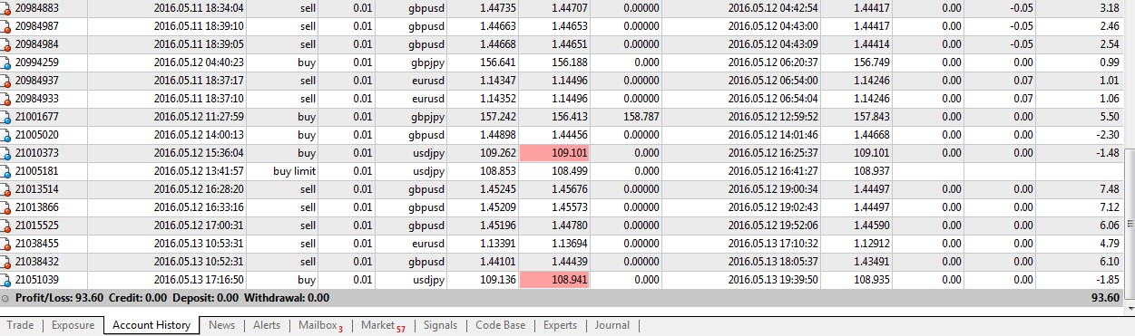The width and height of the screenshot is (1135, 336).
Task: Open the Journal tab
Action: [612, 325]
